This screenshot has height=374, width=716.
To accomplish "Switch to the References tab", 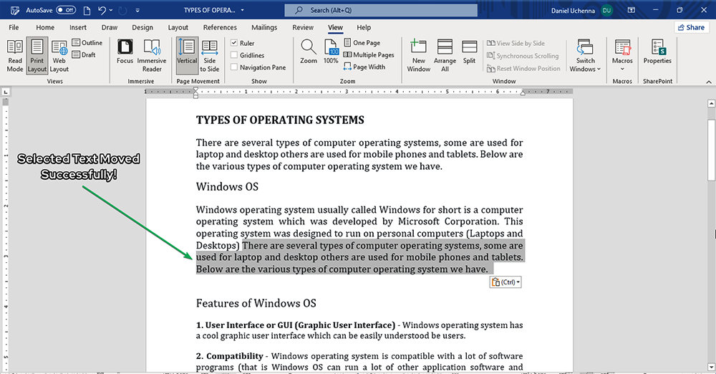I will (220, 27).
